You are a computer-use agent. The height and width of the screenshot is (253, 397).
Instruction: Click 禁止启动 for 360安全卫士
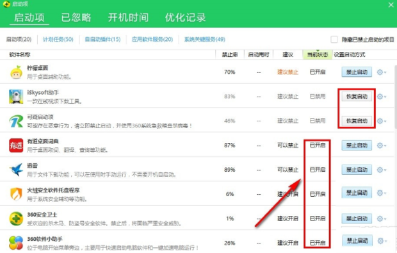pos(357,218)
